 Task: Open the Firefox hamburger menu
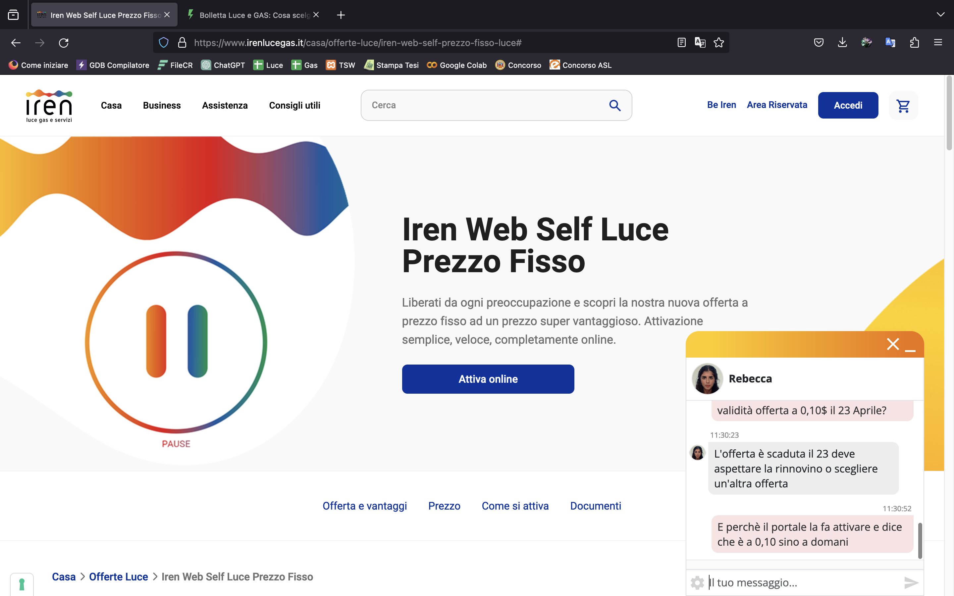coord(938,43)
